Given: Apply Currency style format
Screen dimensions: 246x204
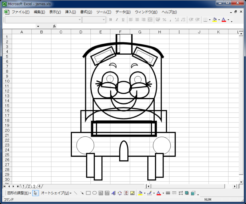Looking at the screenshot, I should point(158,20).
